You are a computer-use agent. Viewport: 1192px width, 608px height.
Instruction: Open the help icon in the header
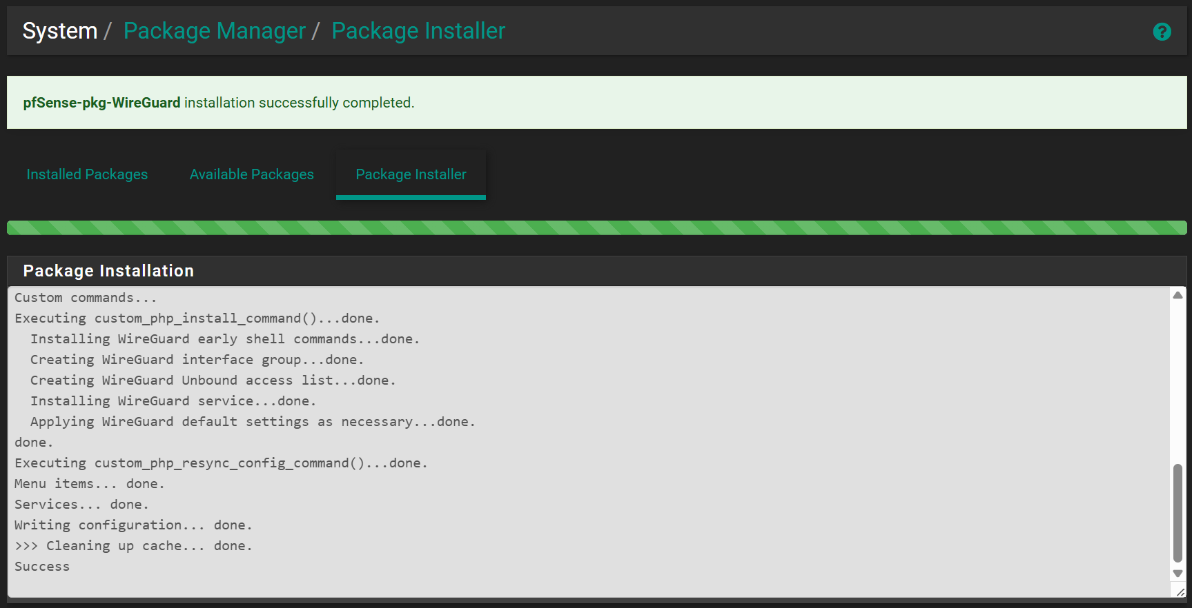1162,32
